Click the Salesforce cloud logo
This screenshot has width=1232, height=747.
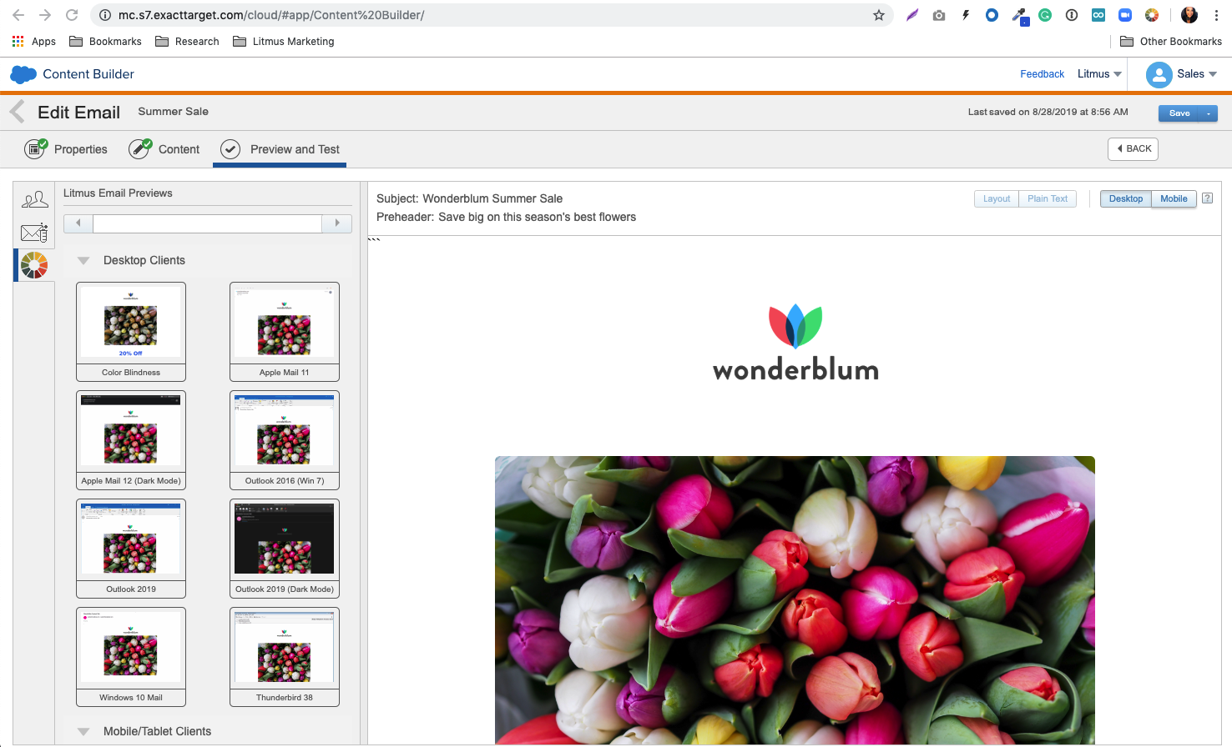(x=23, y=74)
